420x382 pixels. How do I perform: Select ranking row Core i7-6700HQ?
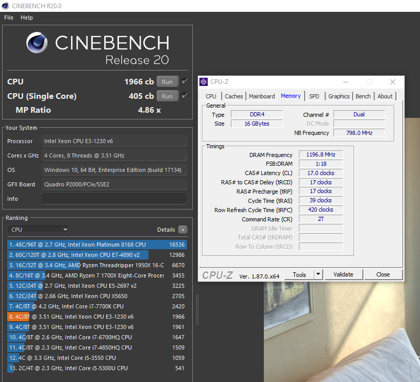(97, 337)
